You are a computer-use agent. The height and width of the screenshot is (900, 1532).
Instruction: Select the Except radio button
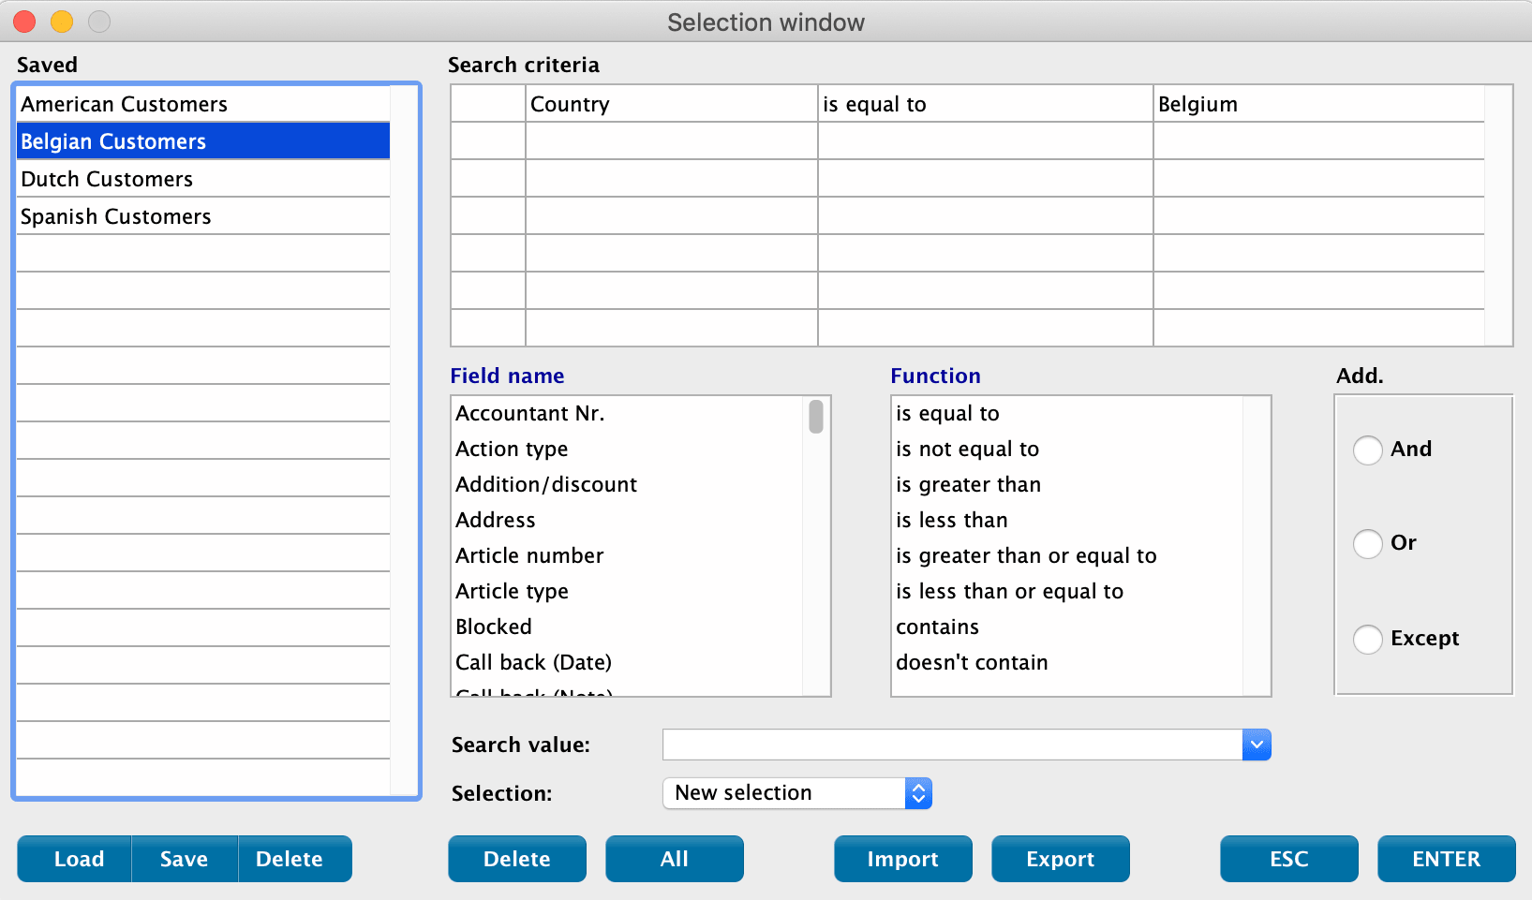tap(1368, 640)
